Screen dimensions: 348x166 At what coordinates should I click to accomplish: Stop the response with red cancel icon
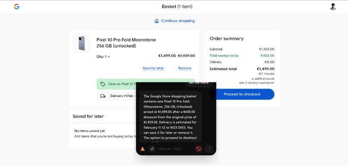point(199,149)
